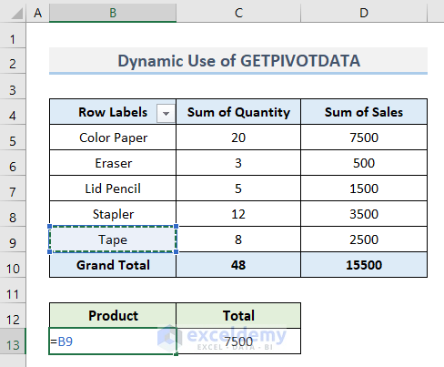Select the Stapler sales value 3500
This screenshot has width=444, height=367.
point(364,214)
